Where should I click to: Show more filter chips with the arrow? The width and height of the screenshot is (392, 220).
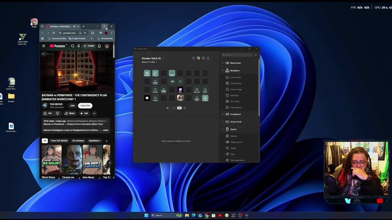click(x=106, y=141)
